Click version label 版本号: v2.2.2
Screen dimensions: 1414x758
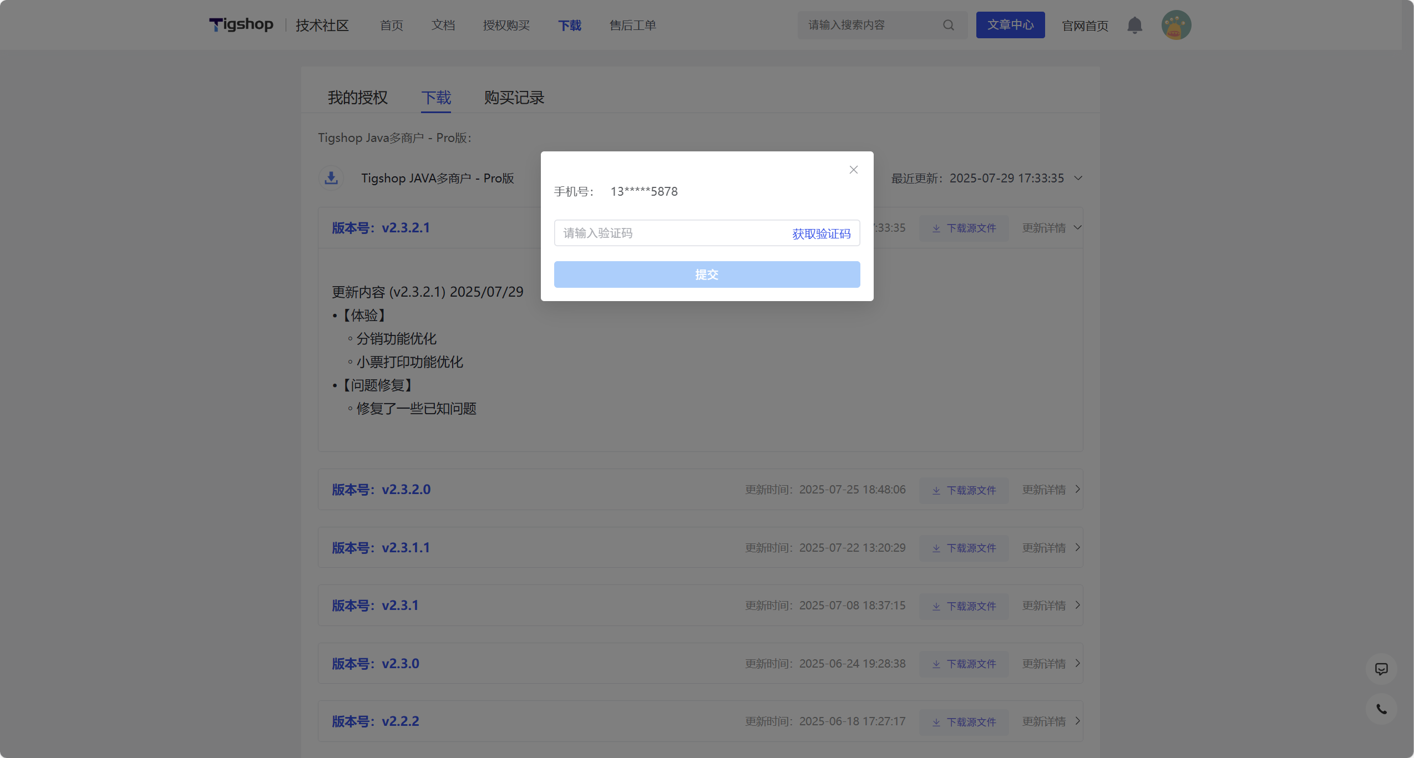click(x=376, y=721)
